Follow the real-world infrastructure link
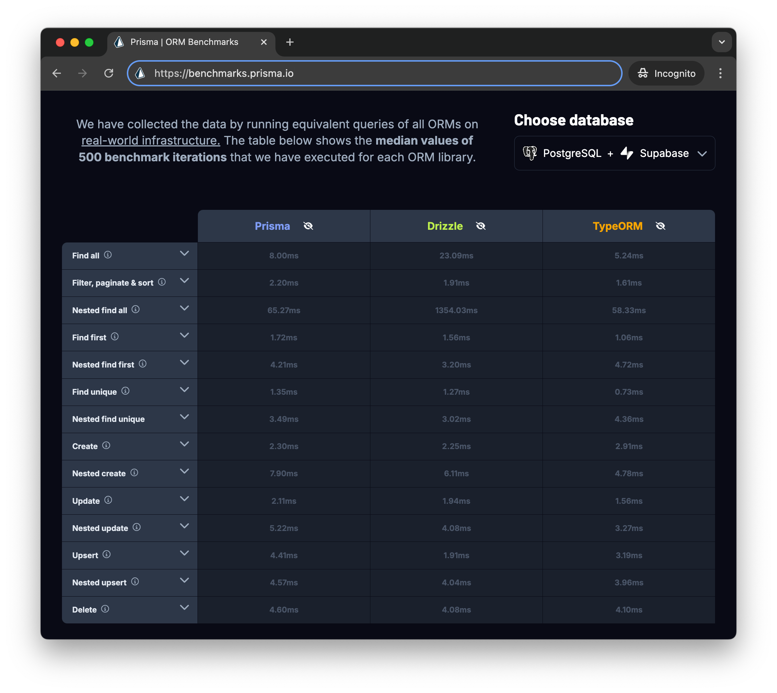This screenshot has width=777, height=693. [151, 141]
